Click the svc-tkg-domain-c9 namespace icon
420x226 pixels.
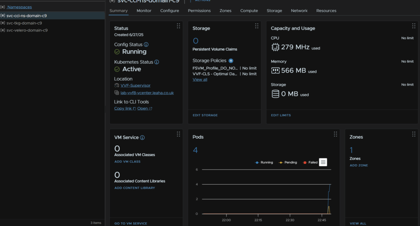3,23
